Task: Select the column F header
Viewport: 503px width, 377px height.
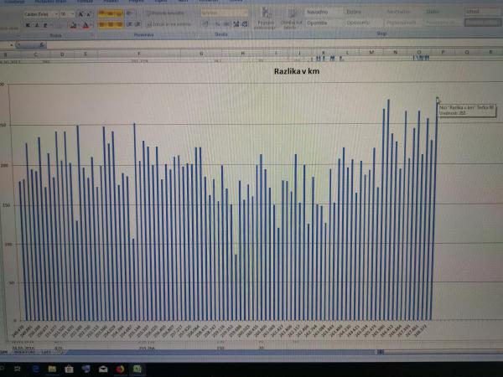Action: pos(137,53)
